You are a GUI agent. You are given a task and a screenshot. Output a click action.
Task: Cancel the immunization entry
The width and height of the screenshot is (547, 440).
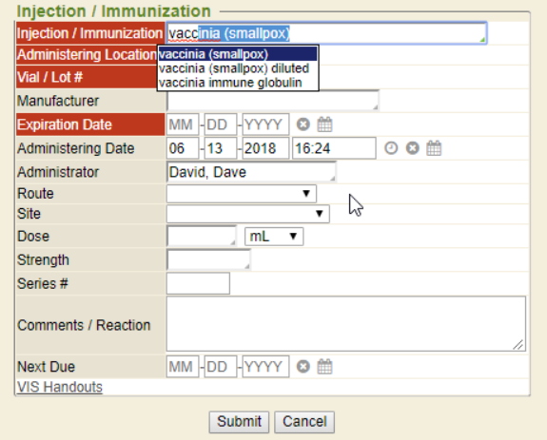click(x=304, y=422)
